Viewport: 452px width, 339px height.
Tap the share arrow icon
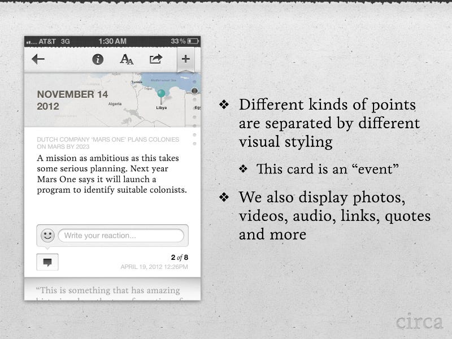(156, 59)
